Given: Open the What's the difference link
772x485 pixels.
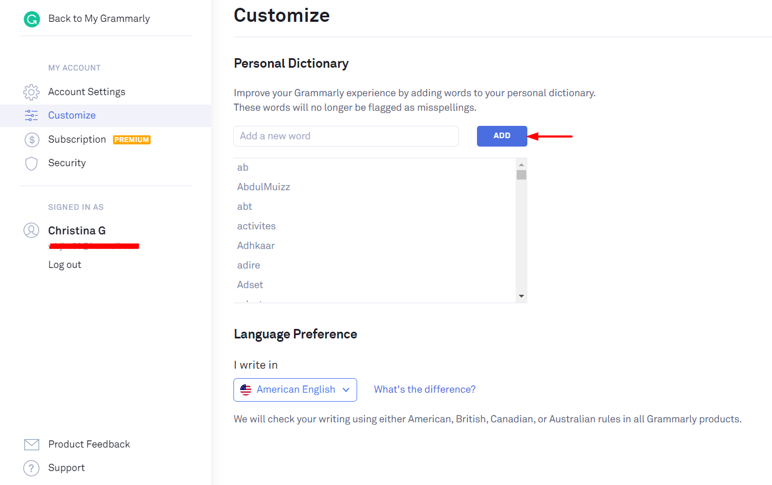Looking at the screenshot, I should pos(425,389).
